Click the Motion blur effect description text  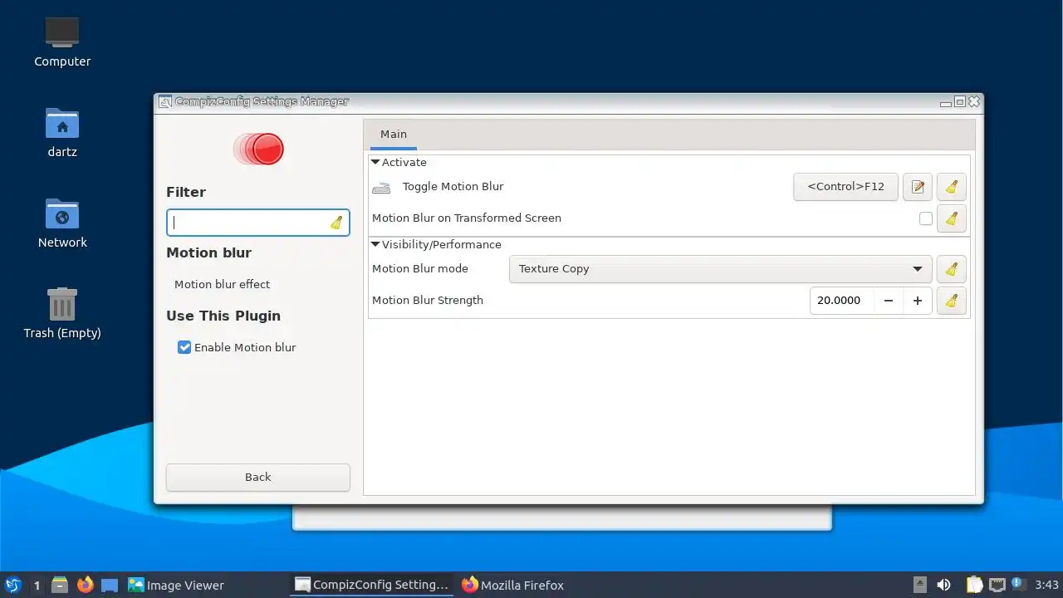pyautogui.click(x=222, y=284)
